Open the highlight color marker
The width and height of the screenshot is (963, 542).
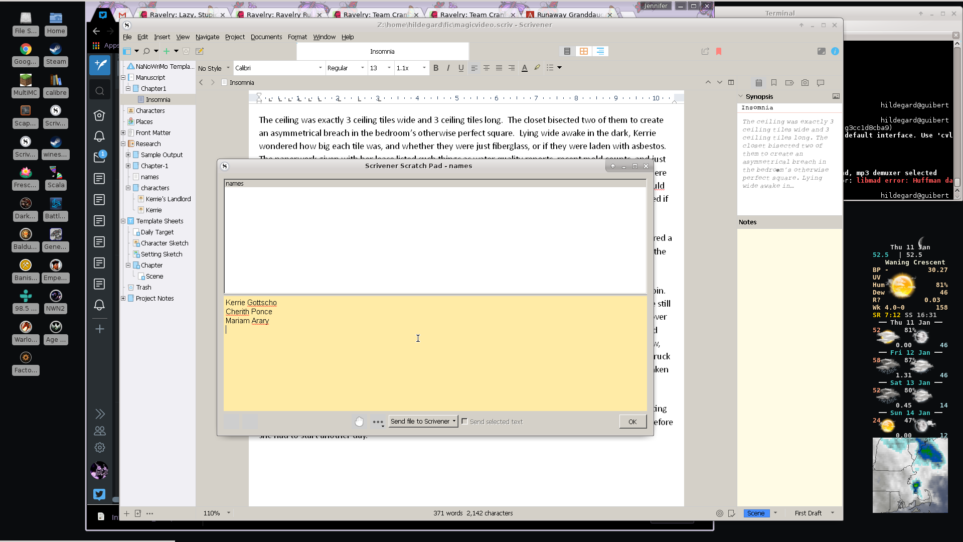(x=537, y=68)
